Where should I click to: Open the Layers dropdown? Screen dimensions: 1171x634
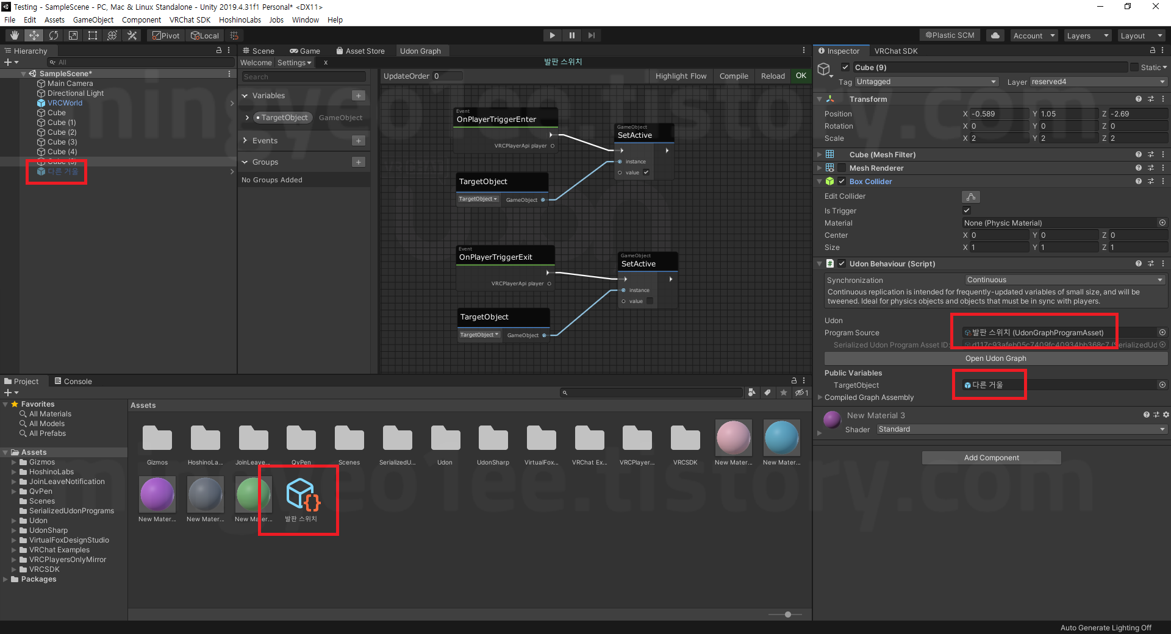1087,35
